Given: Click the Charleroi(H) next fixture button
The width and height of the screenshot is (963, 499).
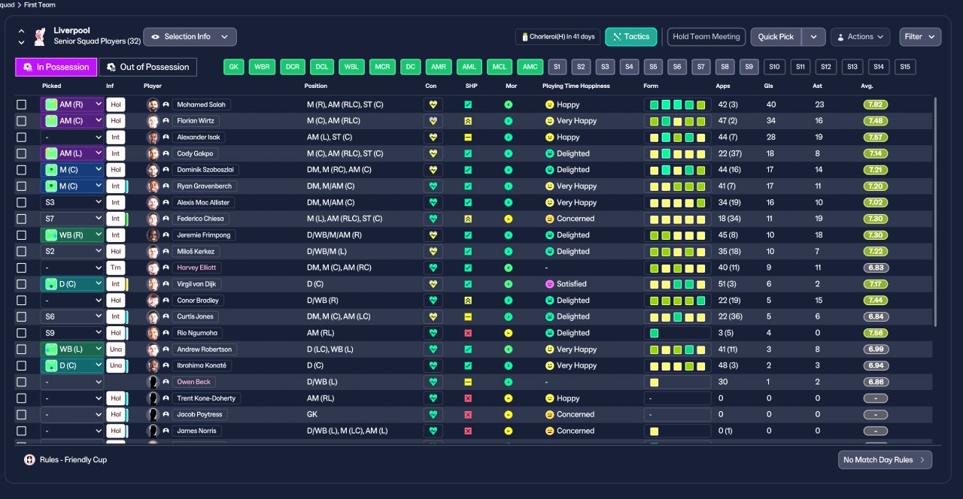Looking at the screenshot, I should [557, 37].
